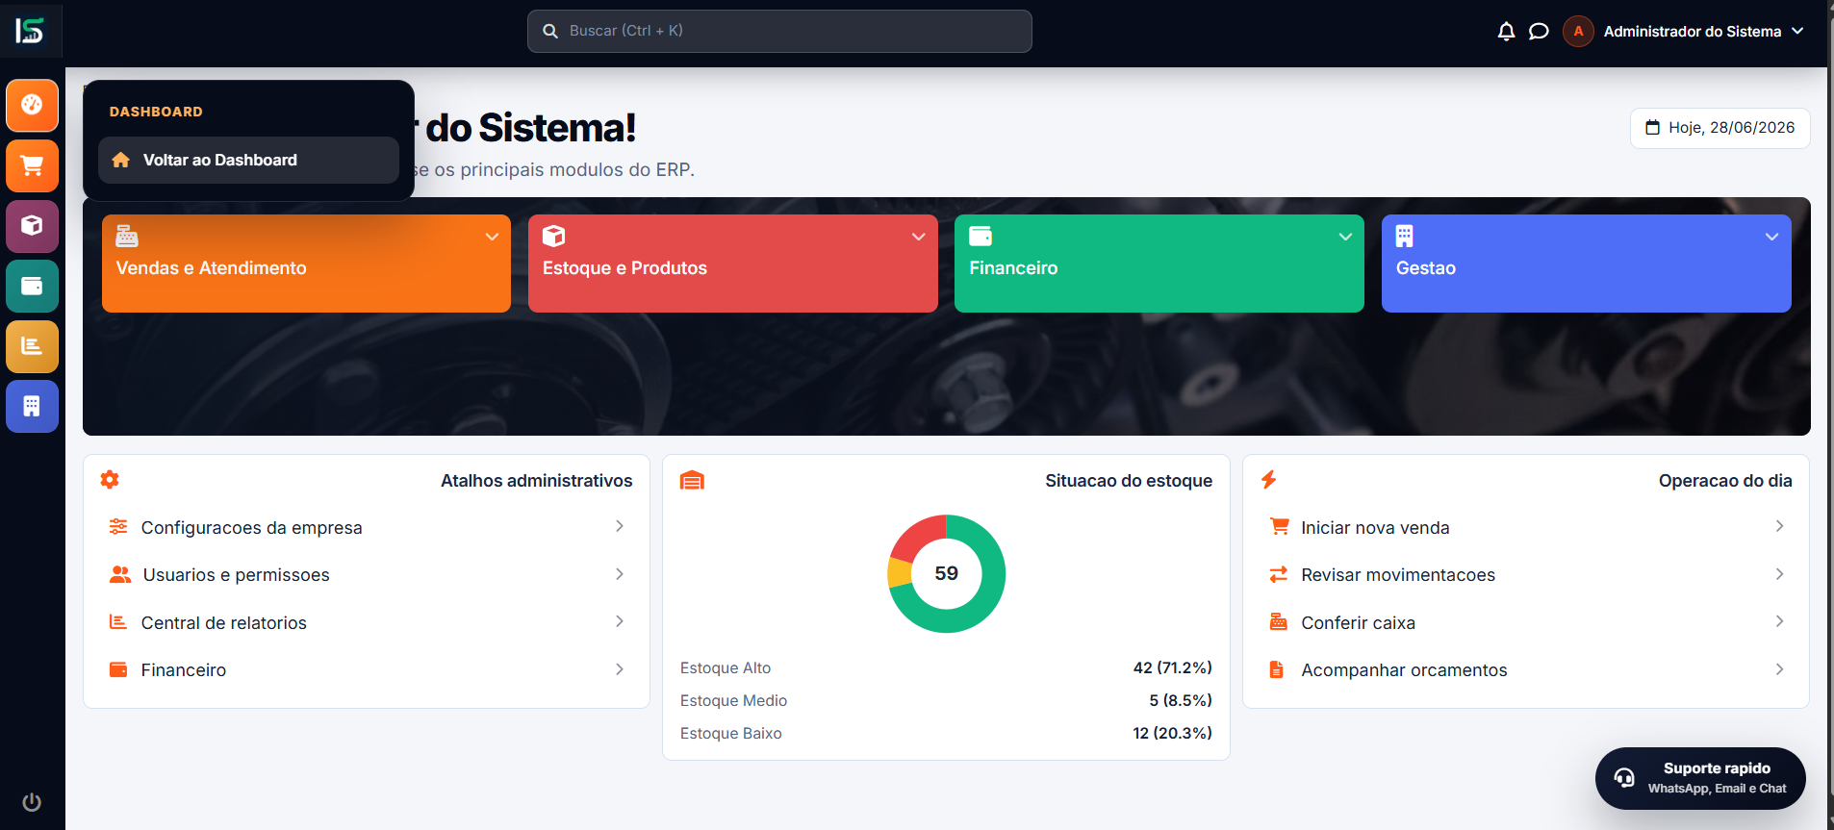Click the Administrador do Sistema name
1834x830 pixels.
[1693, 32]
